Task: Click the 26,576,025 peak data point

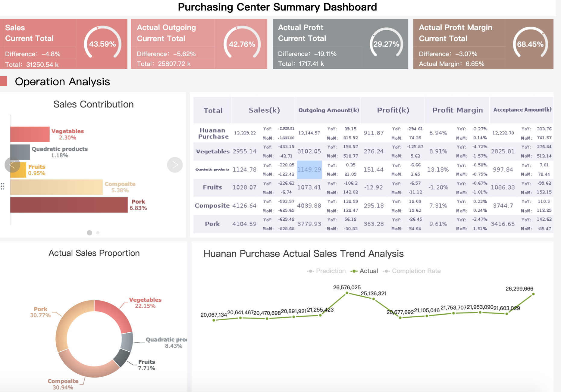Action: click(x=347, y=293)
